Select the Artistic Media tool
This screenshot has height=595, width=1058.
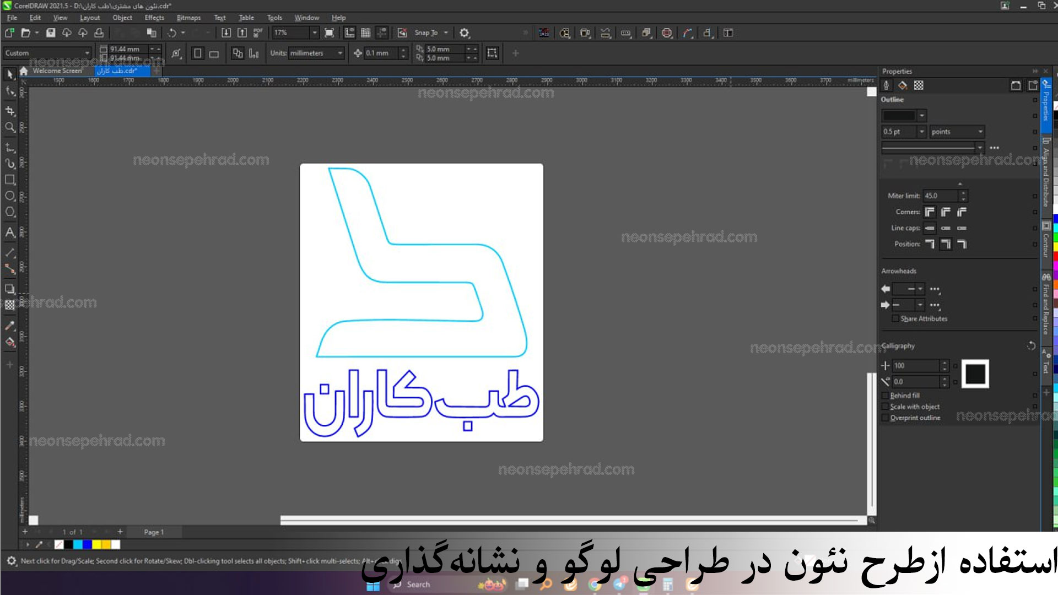pyautogui.click(x=10, y=164)
